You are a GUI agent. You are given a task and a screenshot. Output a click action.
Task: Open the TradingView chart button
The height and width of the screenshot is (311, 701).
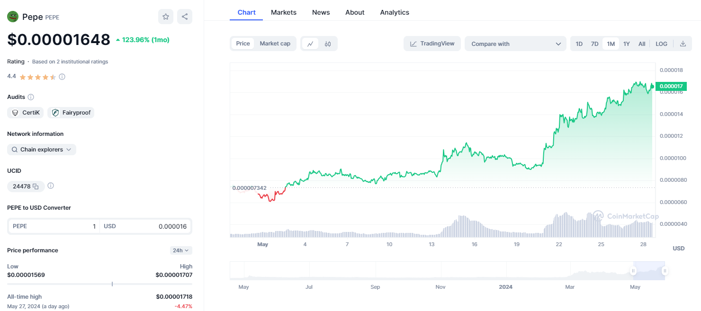coord(432,44)
